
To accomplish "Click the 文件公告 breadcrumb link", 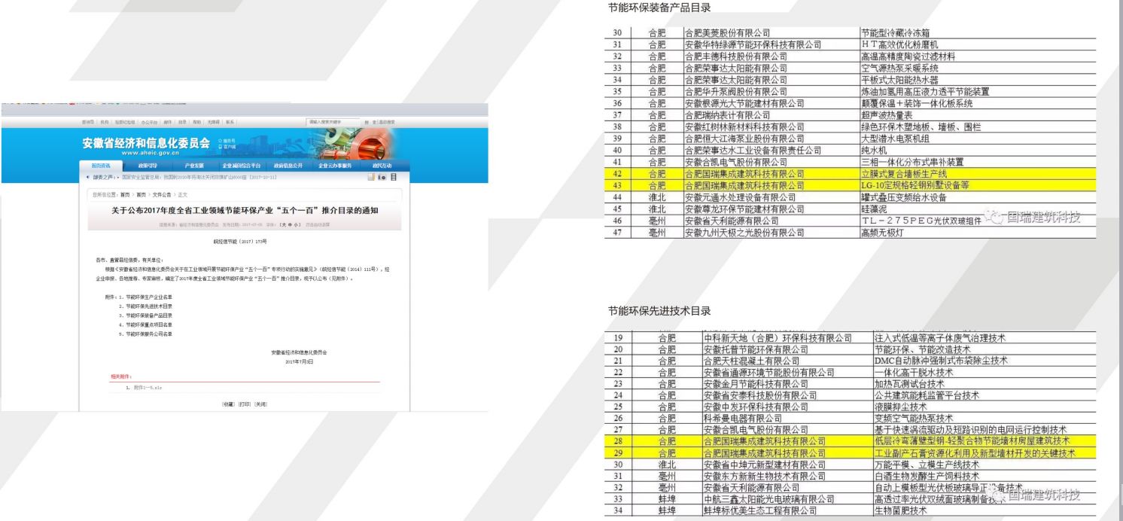I will 162,195.
